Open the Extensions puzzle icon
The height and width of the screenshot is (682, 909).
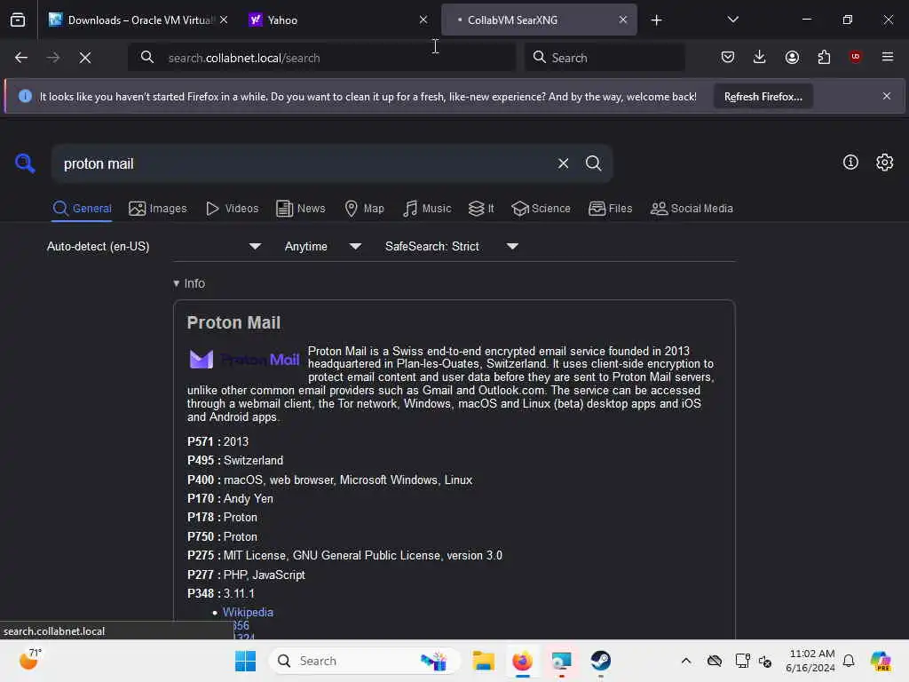click(824, 57)
